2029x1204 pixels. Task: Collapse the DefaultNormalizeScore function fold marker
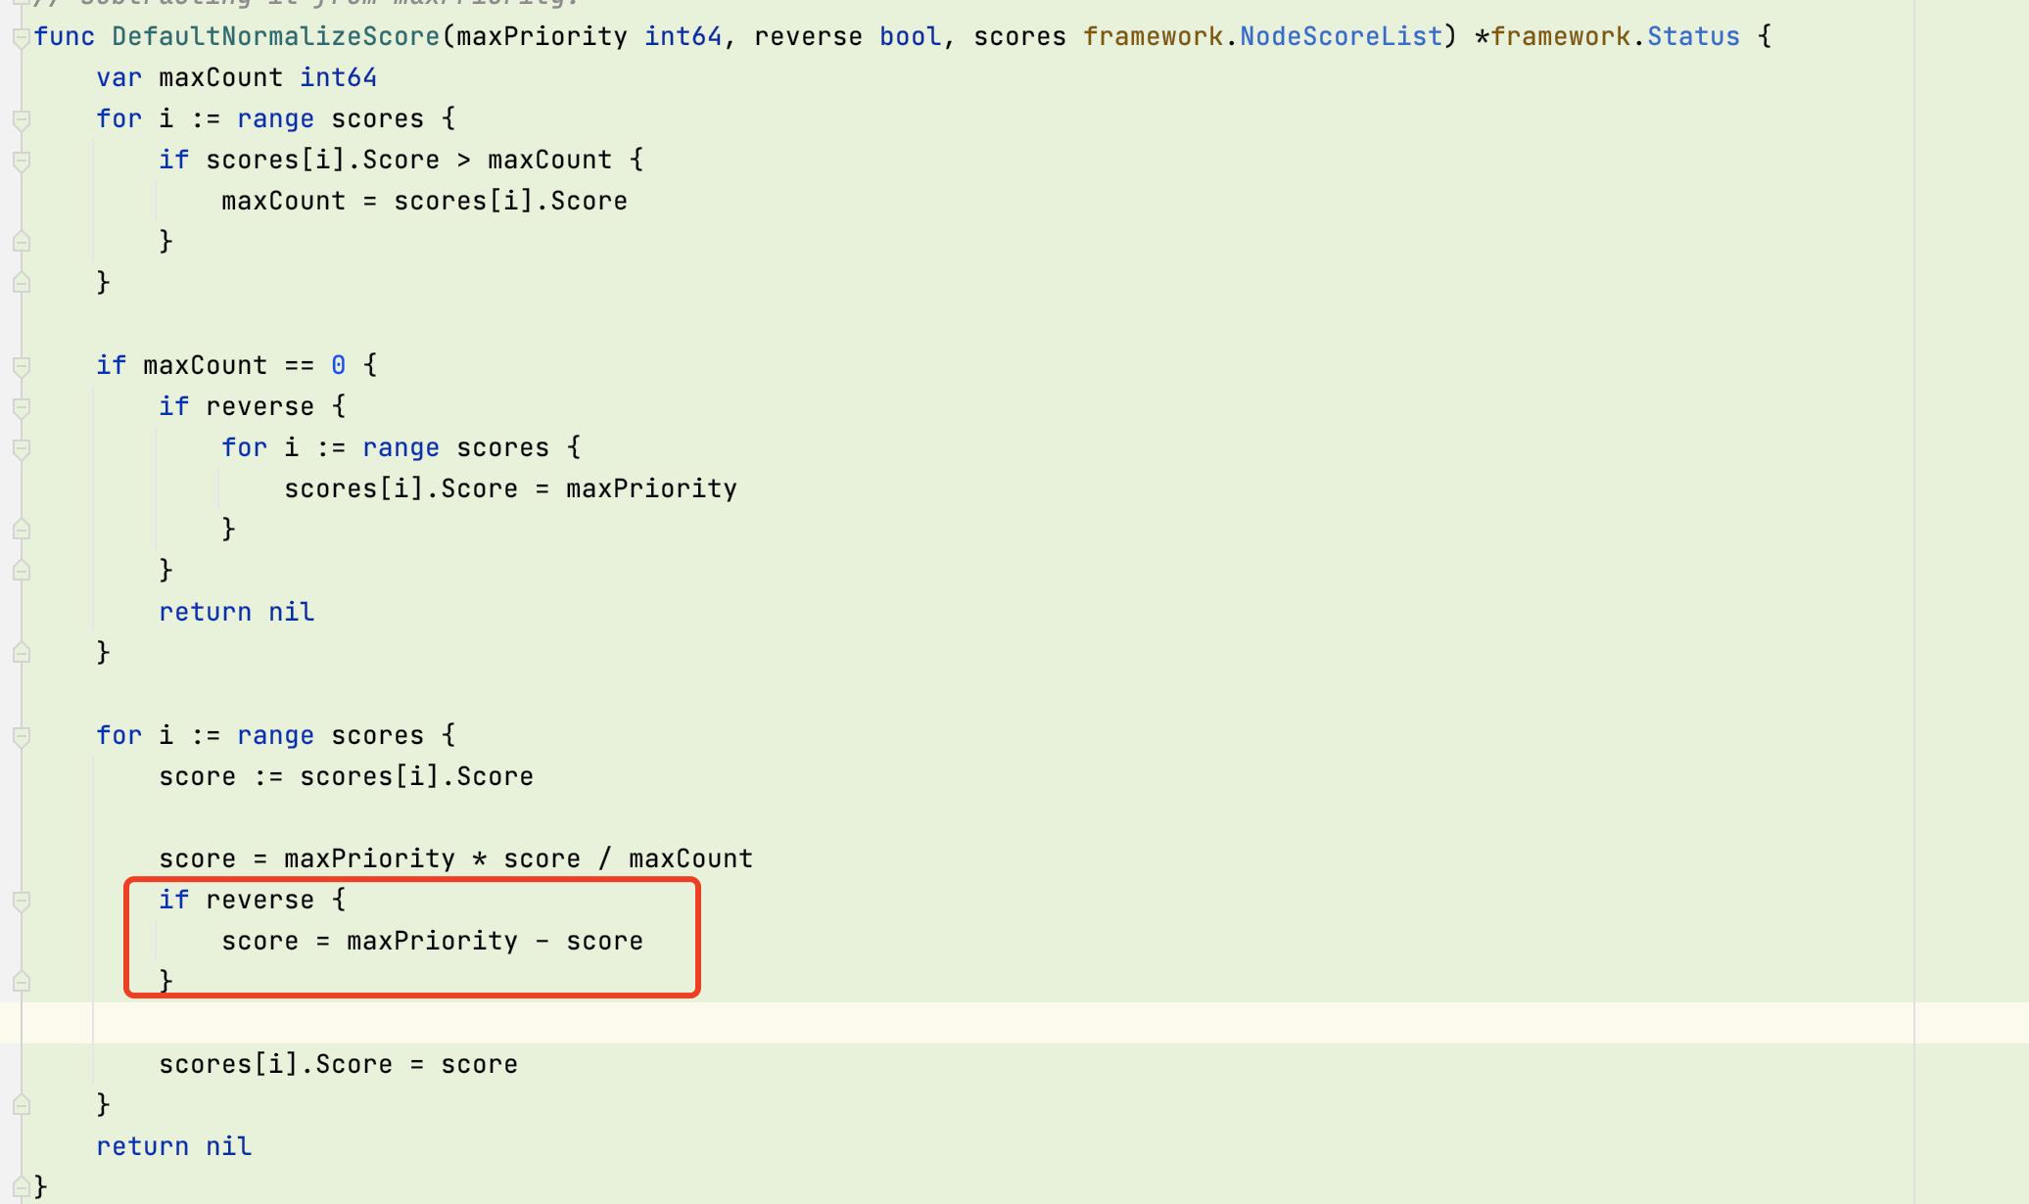[x=21, y=37]
